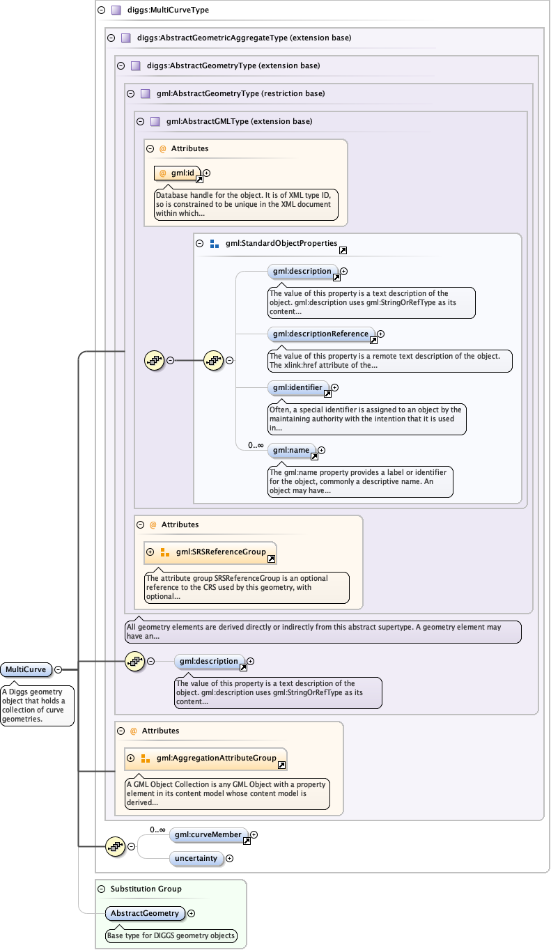Click the link arrow on gml:descriptionReference
Screen dimensions: 551x950
click(x=373, y=341)
